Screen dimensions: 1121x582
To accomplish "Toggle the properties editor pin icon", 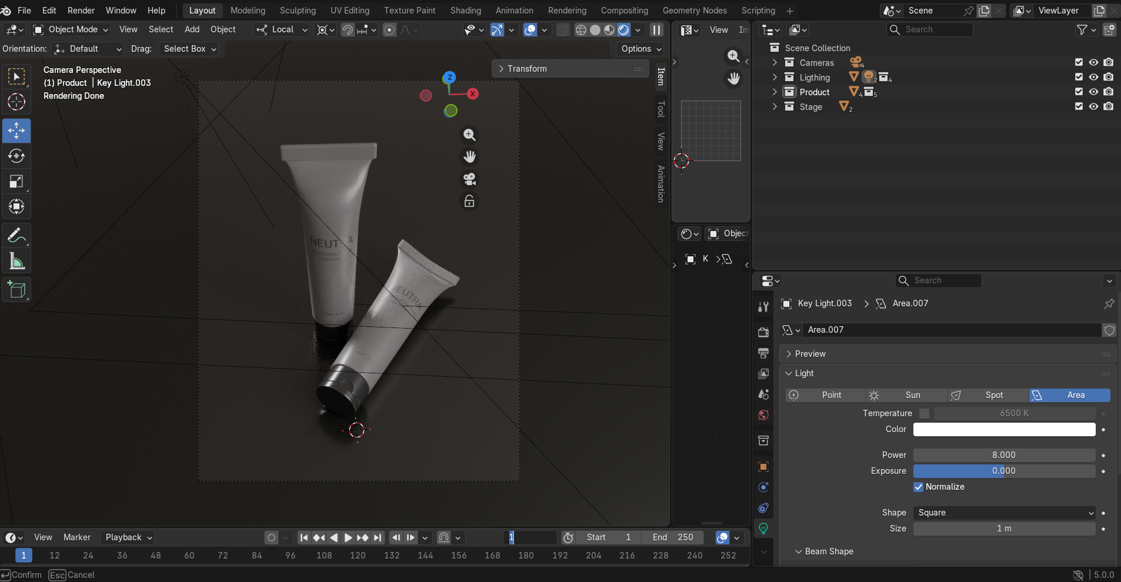I will click(x=1109, y=304).
